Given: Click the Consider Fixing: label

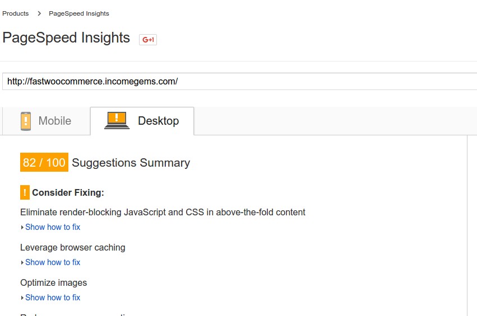Looking at the screenshot, I should 68,193.
